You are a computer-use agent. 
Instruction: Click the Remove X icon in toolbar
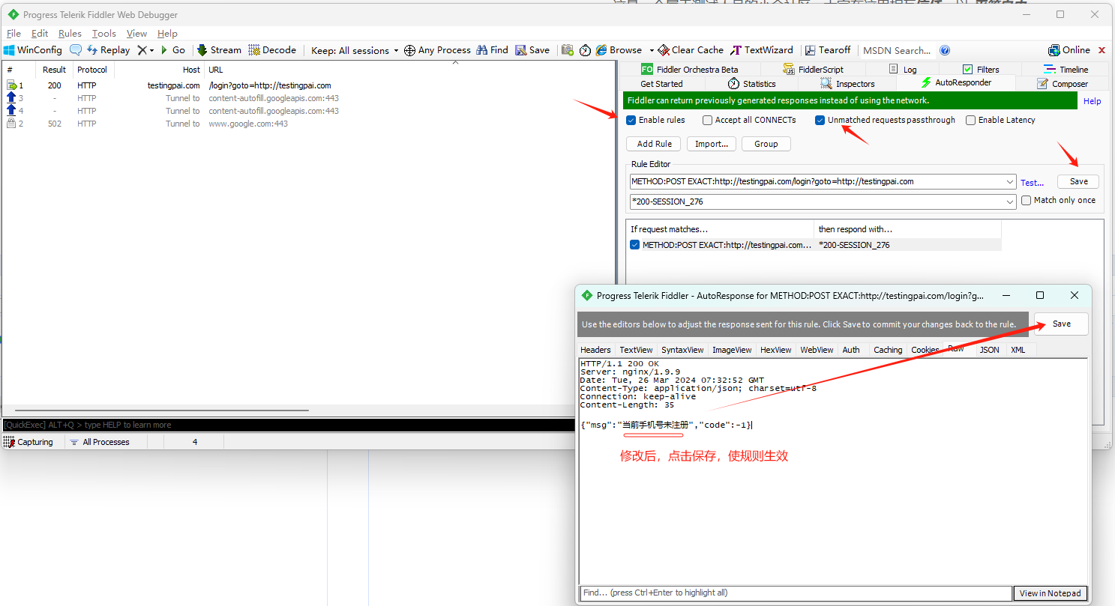point(142,50)
